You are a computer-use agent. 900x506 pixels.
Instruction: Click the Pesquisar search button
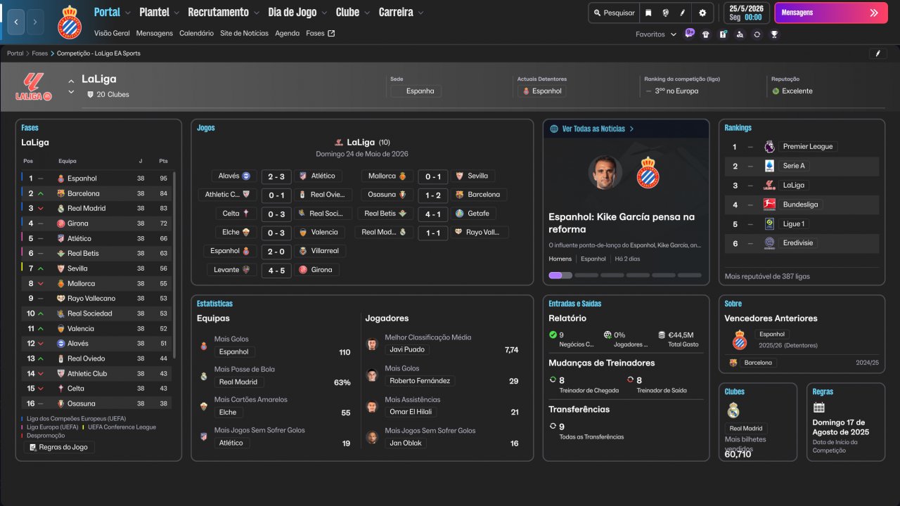(613, 13)
